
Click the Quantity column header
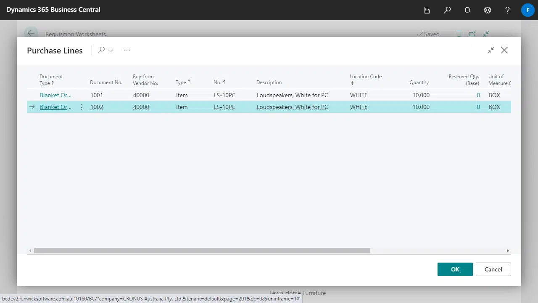pyautogui.click(x=419, y=82)
